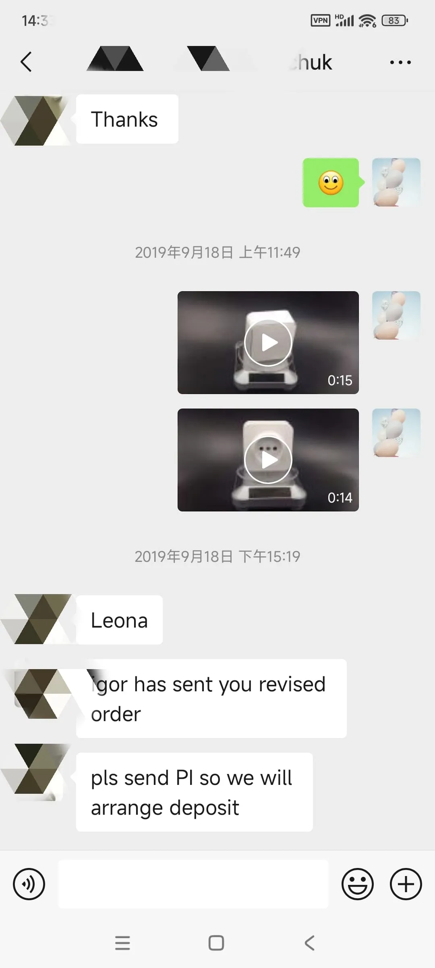Tap the Android recent apps menu button
435x968 pixels.
[122, 943]
